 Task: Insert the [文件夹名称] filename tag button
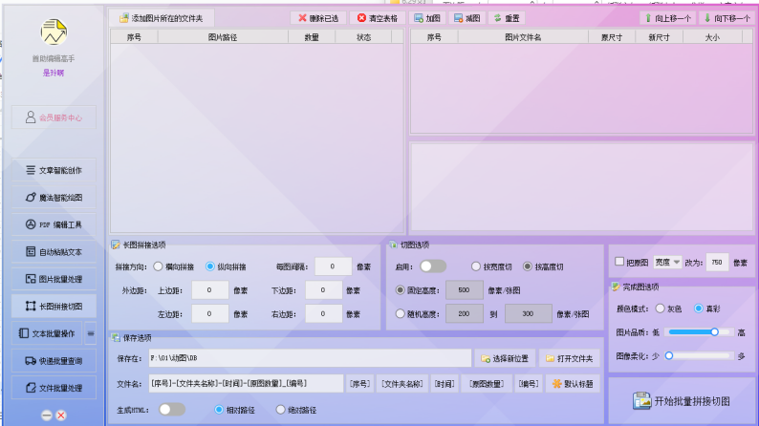point(402,383)
